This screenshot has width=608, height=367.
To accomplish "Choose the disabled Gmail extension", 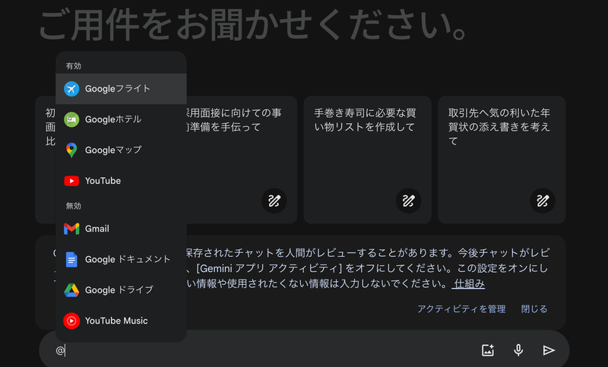I will click(x=121, y=229).
